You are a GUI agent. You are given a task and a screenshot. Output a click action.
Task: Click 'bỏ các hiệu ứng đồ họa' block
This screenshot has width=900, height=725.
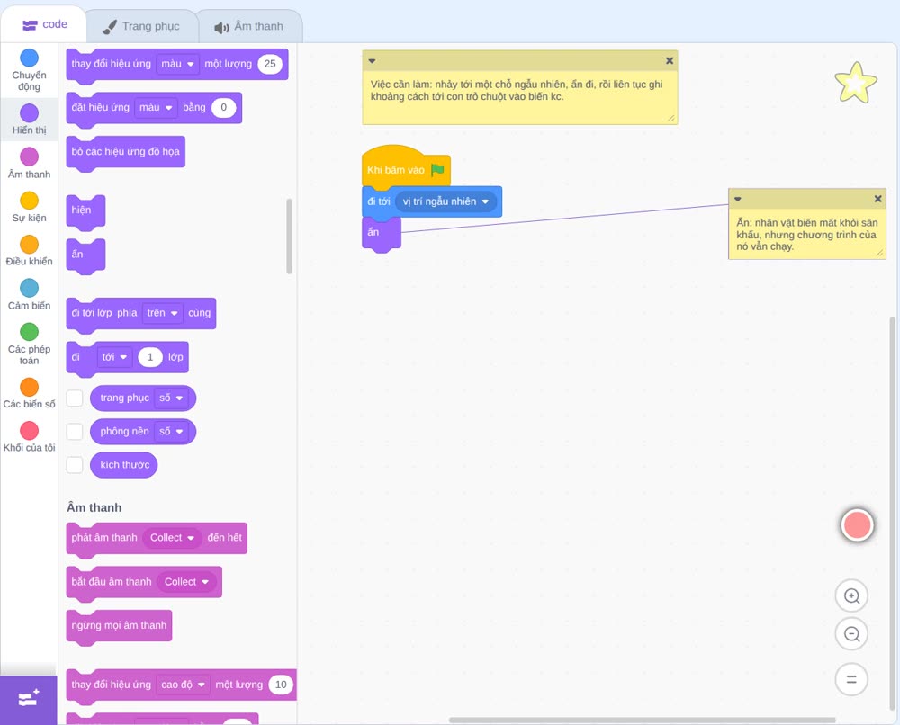(126, 153)
